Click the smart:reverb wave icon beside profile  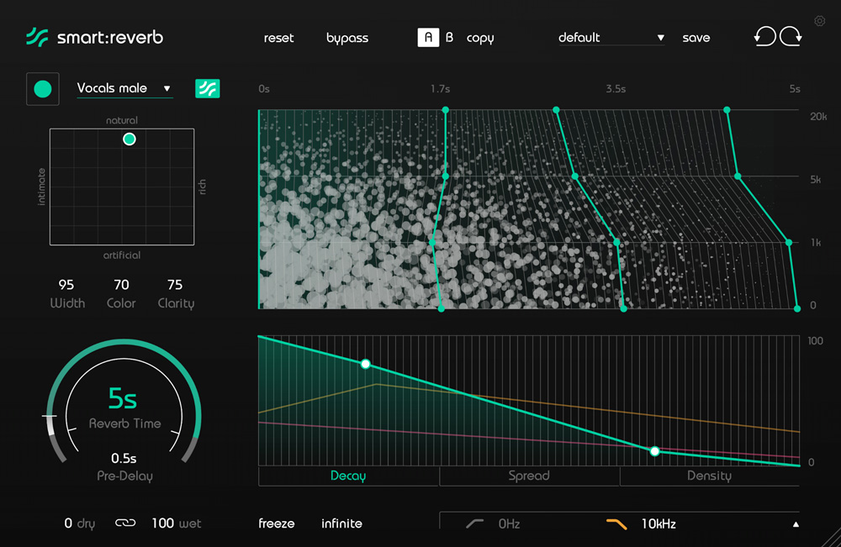[x=207, y=88]
